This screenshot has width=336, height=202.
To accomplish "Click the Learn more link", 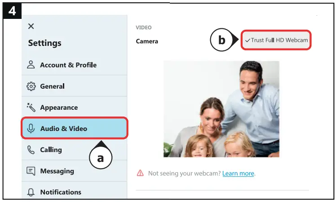I will click(x=238, y=173).
